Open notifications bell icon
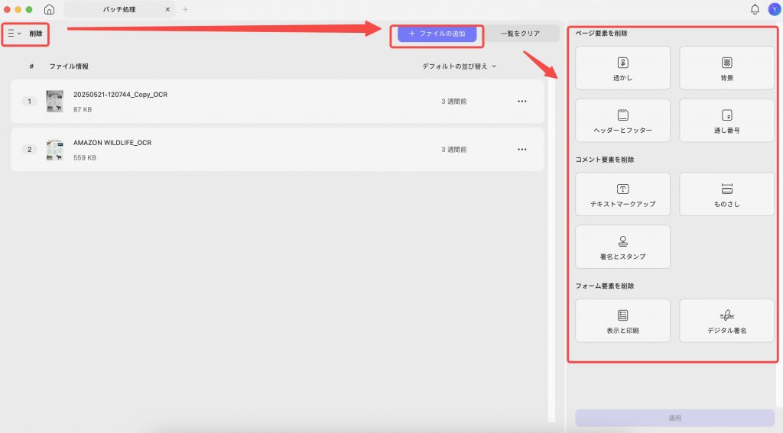 click(755, 9)
